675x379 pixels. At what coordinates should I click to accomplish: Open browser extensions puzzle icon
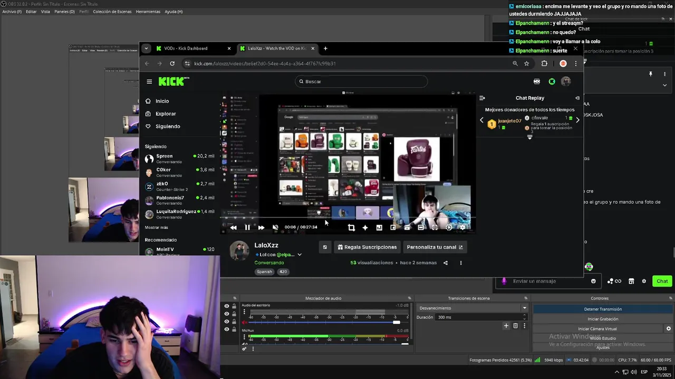click(544, 64)
